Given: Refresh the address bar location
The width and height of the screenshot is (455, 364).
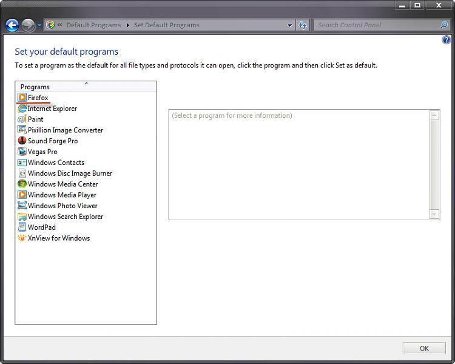Looking at the screenshot, I should point(303,25).
